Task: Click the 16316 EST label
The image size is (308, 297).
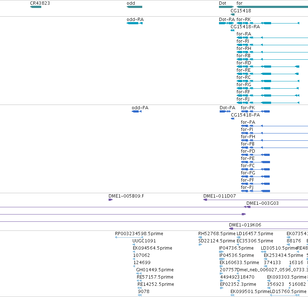Action: [296, 263]
